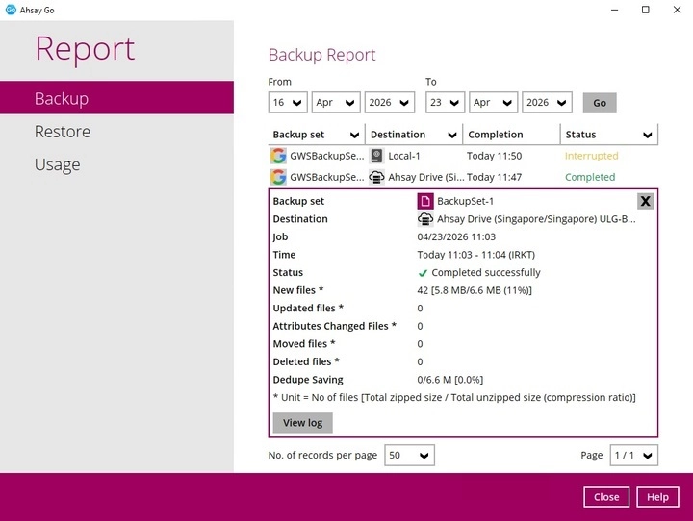Click the Today 11:47 completion cell
Image resolution: width=693 pixels, height=521 pixels.
(x=494, y=177)
